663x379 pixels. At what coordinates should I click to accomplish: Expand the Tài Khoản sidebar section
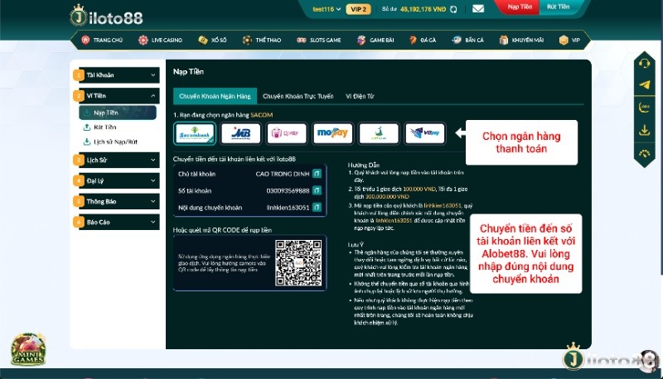116,75
